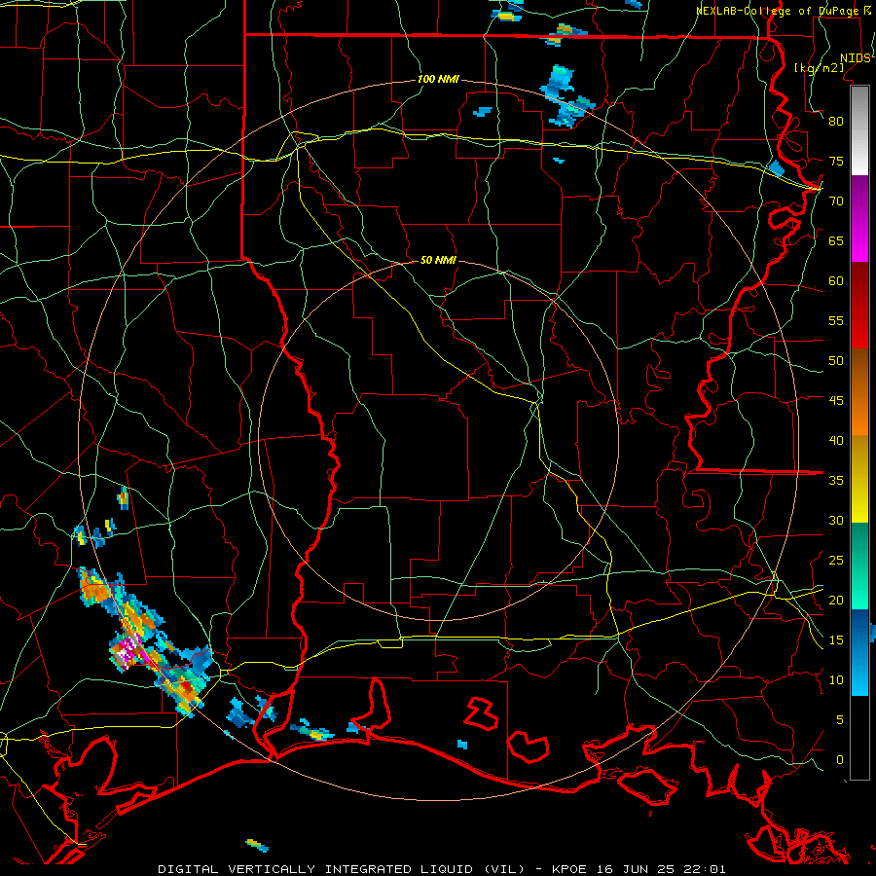Viewport: 876px width, 876px height.
Task: Click the 50 value on the color scale
Action: point(836,361)
